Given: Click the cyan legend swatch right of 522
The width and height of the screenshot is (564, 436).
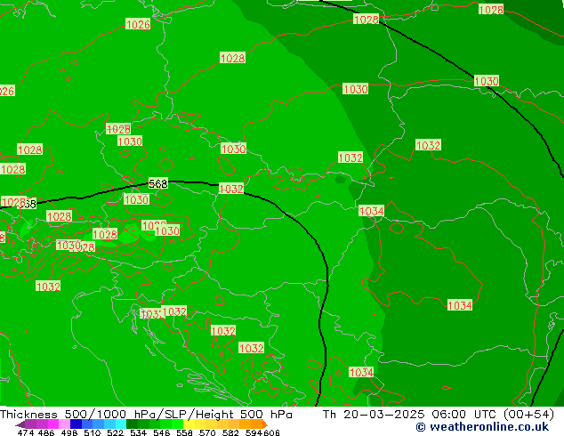Looking at the screenshot, I should (x=121, y=424).
